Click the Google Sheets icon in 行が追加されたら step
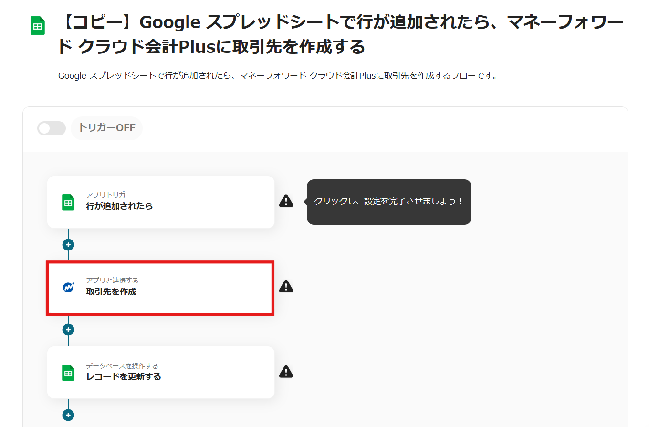The width and height of the screenshot is (649, 427). coord(68,202)
